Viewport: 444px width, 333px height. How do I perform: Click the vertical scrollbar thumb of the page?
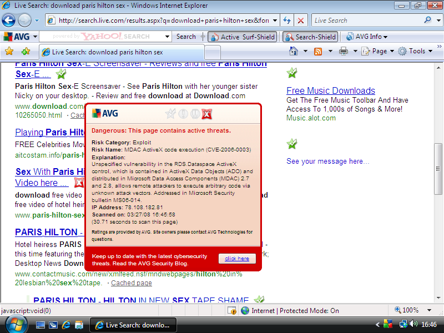click(438, 169)
